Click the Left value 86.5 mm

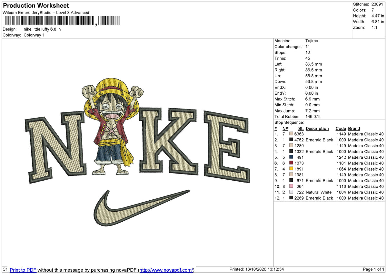[x=313, y=64]
